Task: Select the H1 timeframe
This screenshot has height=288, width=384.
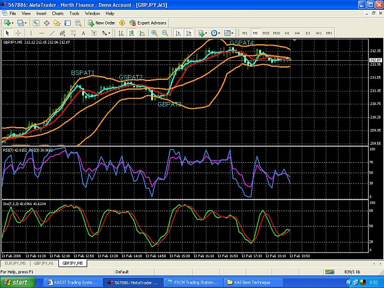Action: click(x=287, y=33)
